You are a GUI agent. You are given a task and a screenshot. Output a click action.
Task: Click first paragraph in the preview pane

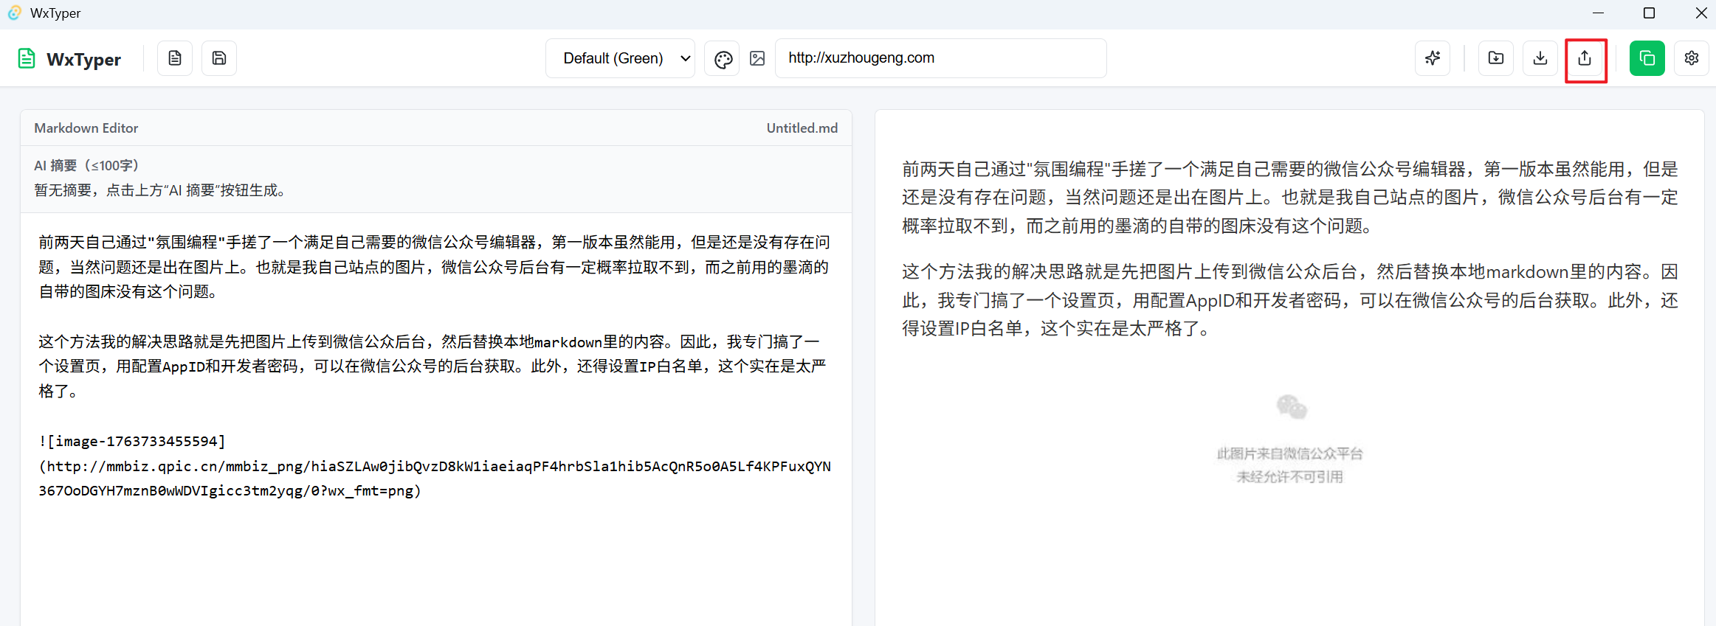click(x=1289, y=198)
